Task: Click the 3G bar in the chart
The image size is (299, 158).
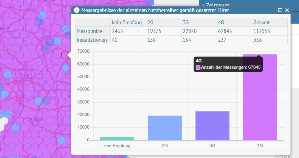Action: pyautogui.click(x=212, y=125)
